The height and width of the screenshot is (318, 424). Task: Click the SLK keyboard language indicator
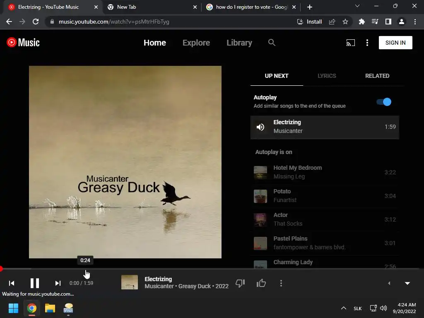[357, 308]
